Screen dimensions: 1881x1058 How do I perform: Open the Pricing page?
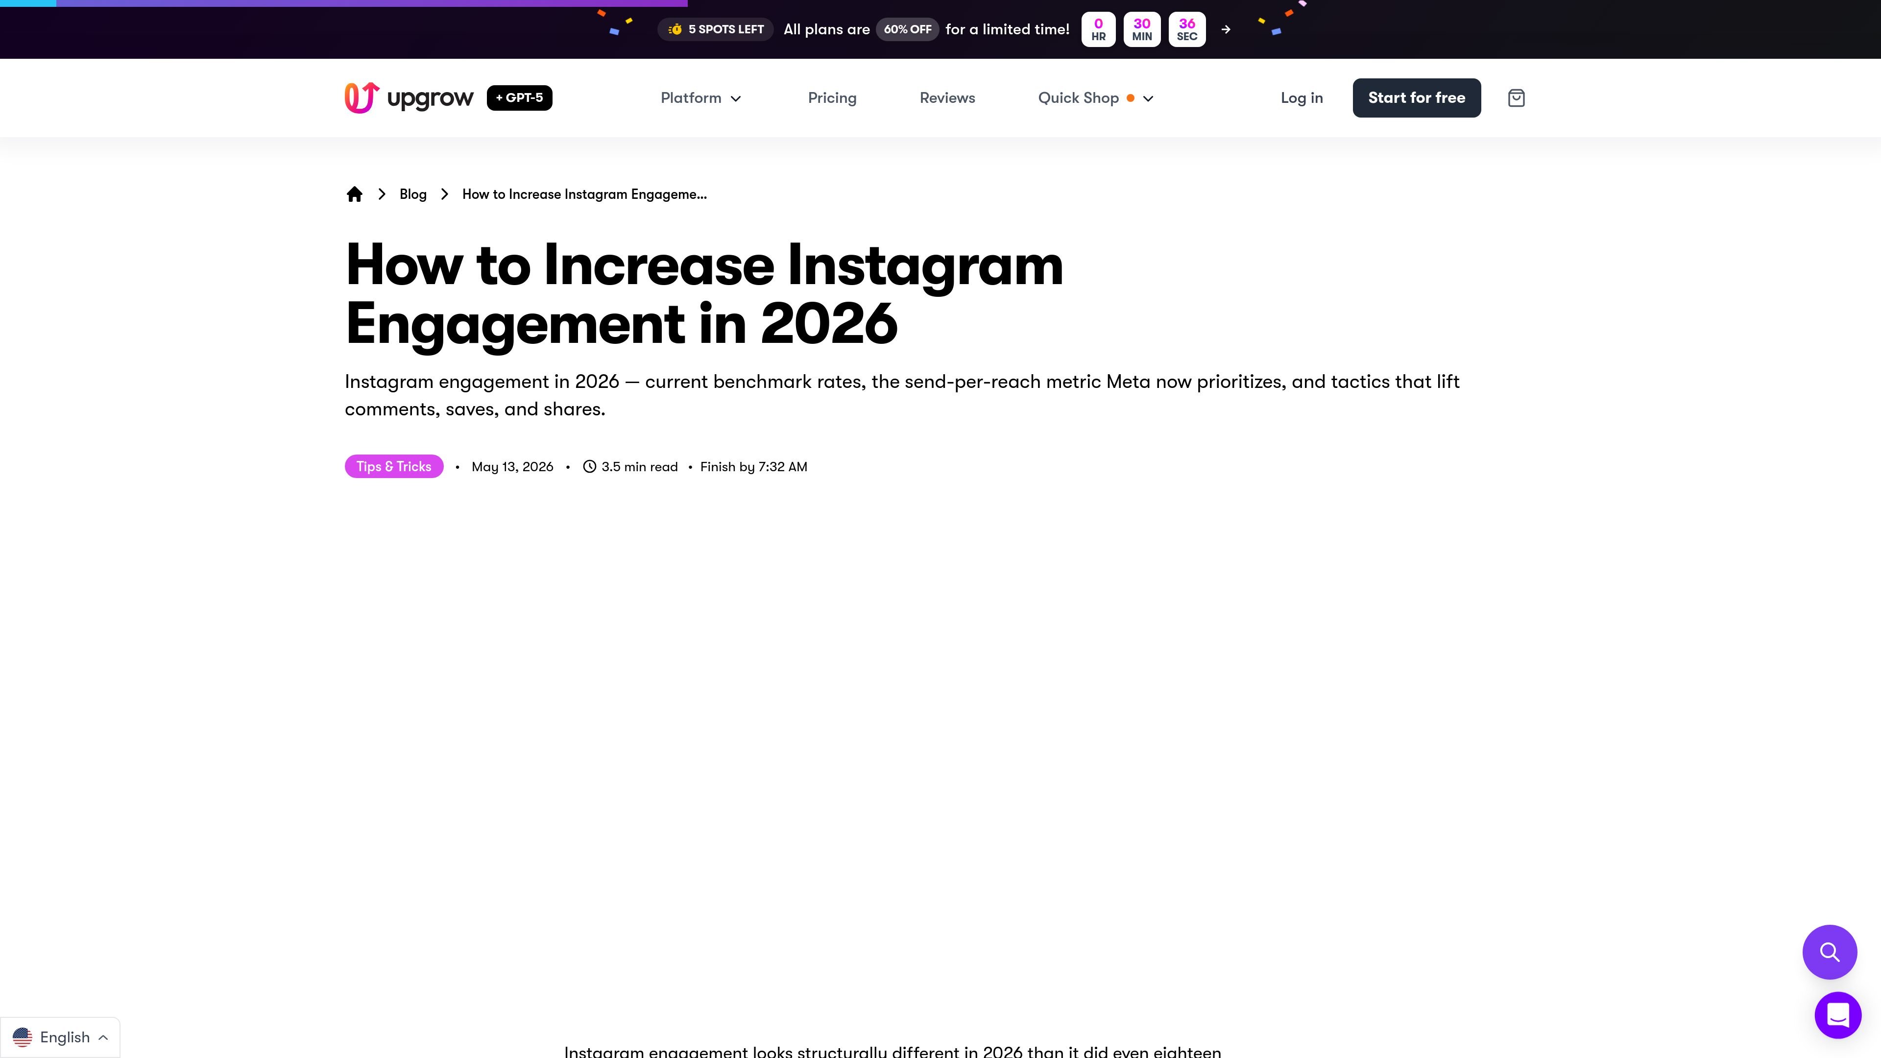point(832,98)
